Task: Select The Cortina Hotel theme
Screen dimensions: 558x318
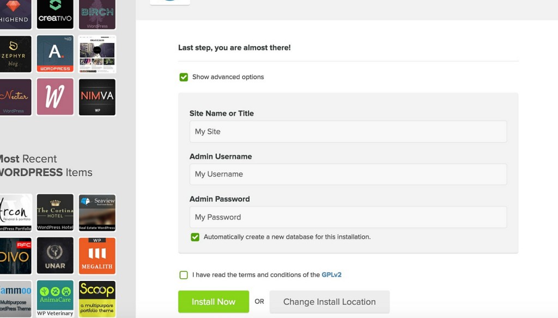Action: [x=54, y=212]
